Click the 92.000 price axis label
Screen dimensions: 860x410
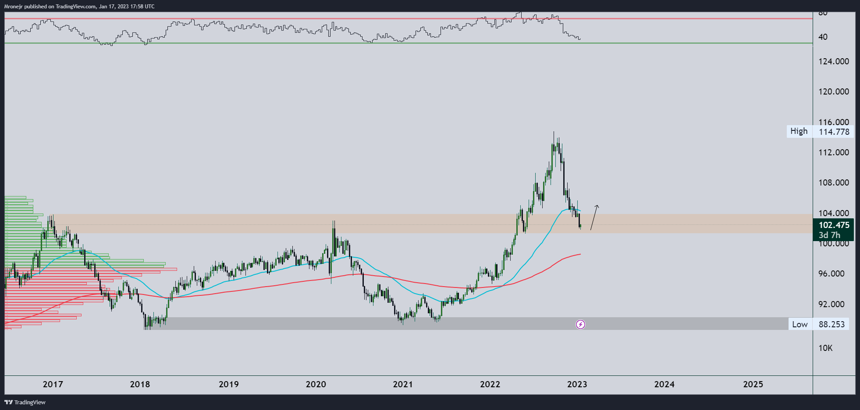pyautogui.click(x=832, y=304)
